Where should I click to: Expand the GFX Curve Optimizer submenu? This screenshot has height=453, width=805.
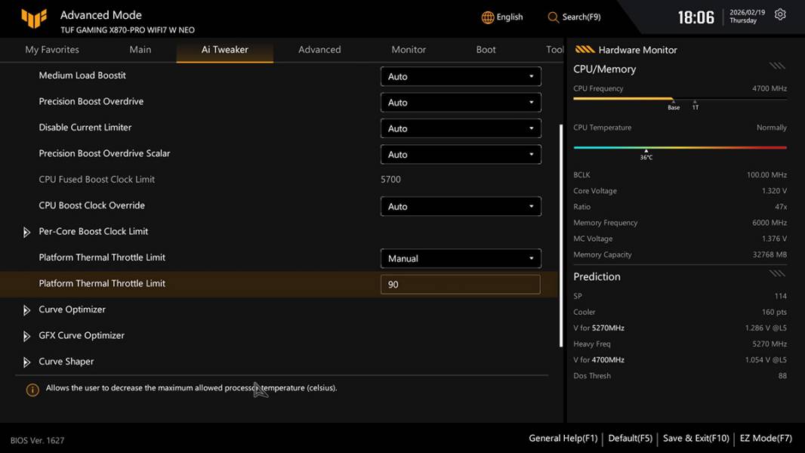27,336
